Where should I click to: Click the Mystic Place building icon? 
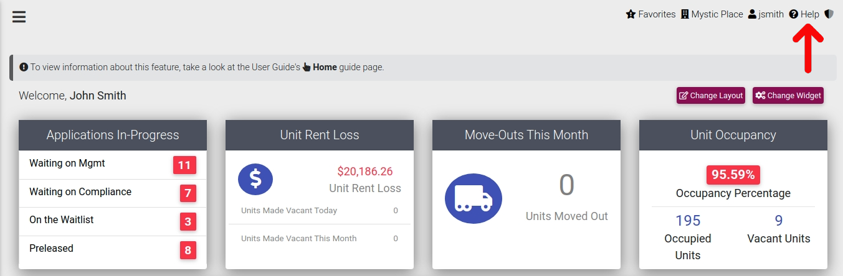pos(685,14)
